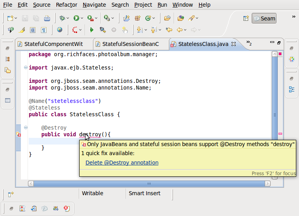Image resolution: width=299 pixels, height=216 pixels.
Task: Toggle Block Selection Mode button
Action: (33, 30)
